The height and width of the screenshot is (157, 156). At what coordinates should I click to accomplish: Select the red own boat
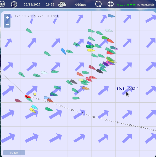pyautogui.click(x=27, y=97)
